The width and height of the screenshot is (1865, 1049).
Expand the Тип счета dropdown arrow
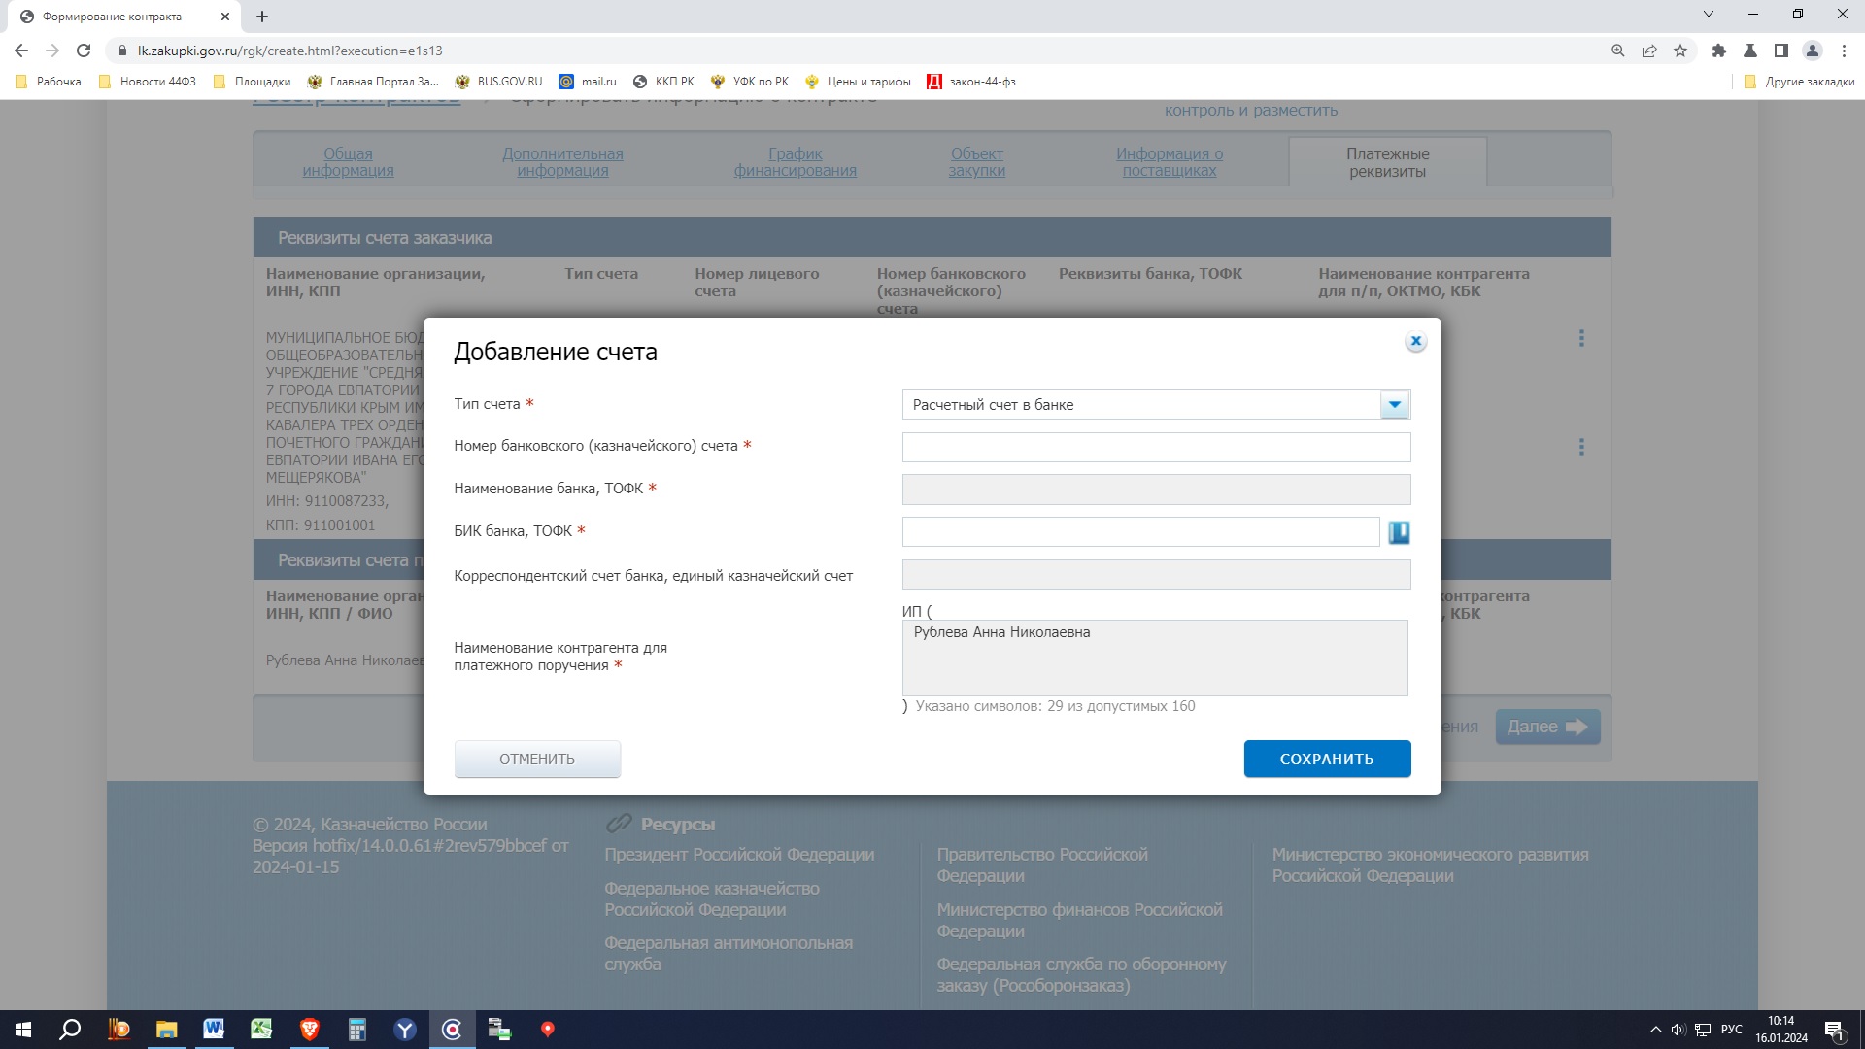(1395, 405)
